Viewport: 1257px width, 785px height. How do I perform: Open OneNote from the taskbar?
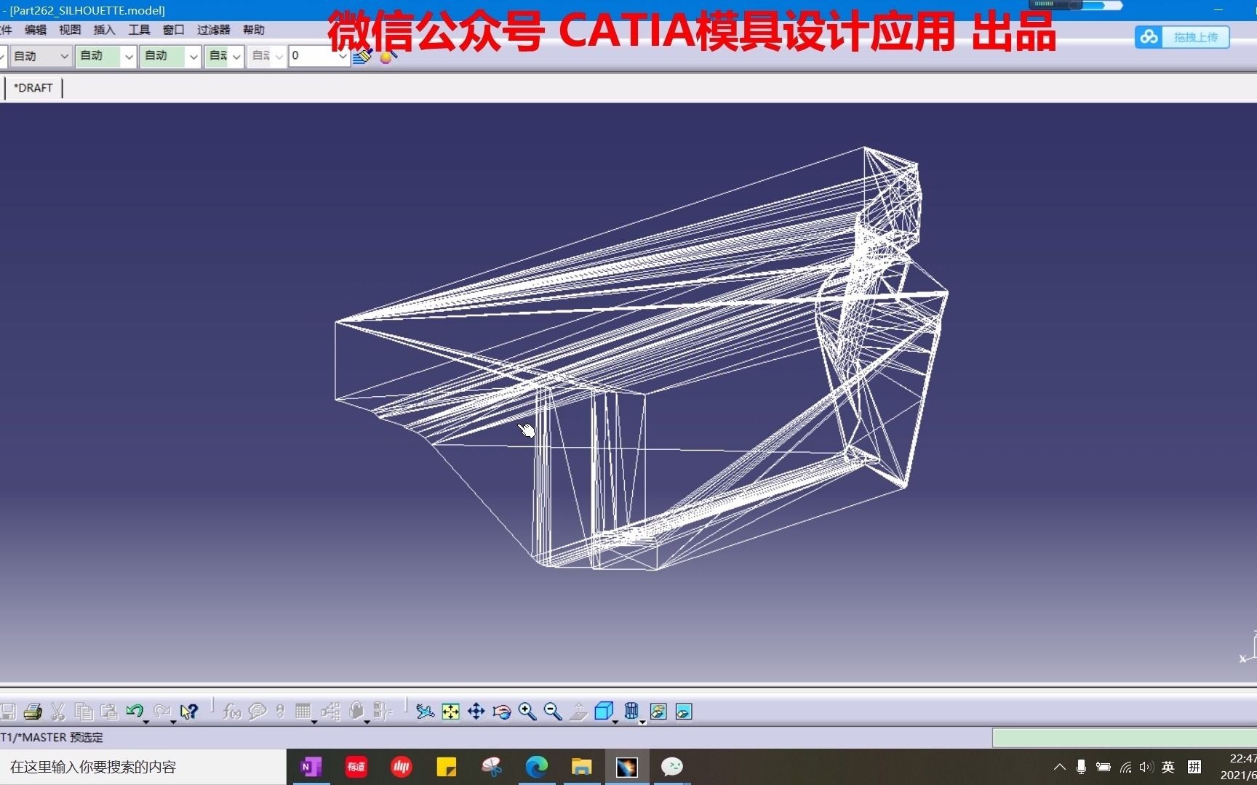tap(311, 767)
